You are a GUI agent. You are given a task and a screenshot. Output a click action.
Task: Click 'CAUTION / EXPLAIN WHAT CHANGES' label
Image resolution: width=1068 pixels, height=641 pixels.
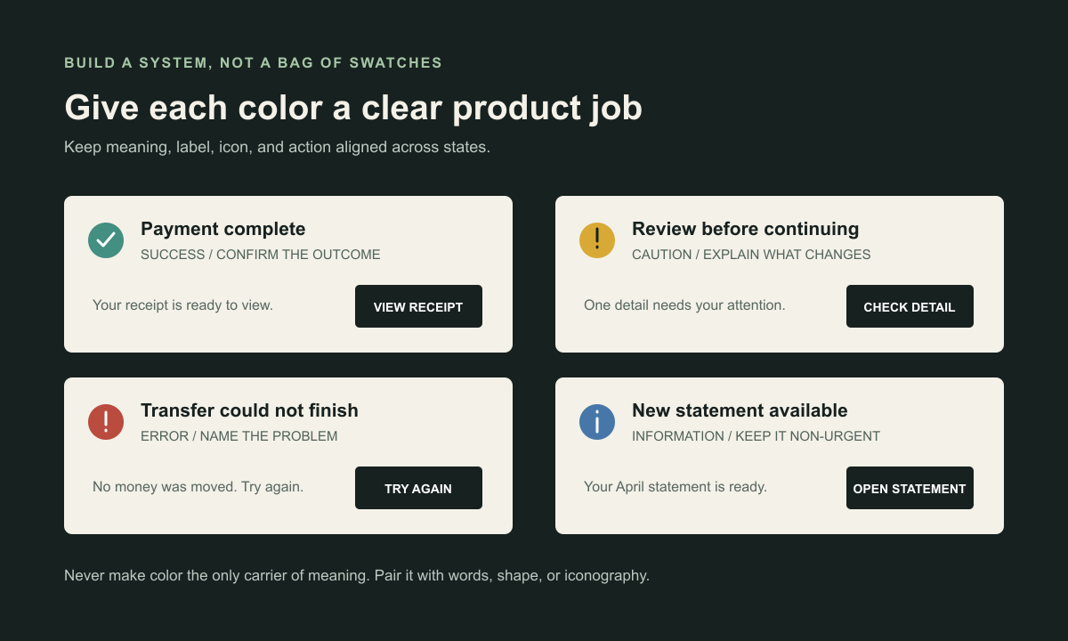coord(751,255)
